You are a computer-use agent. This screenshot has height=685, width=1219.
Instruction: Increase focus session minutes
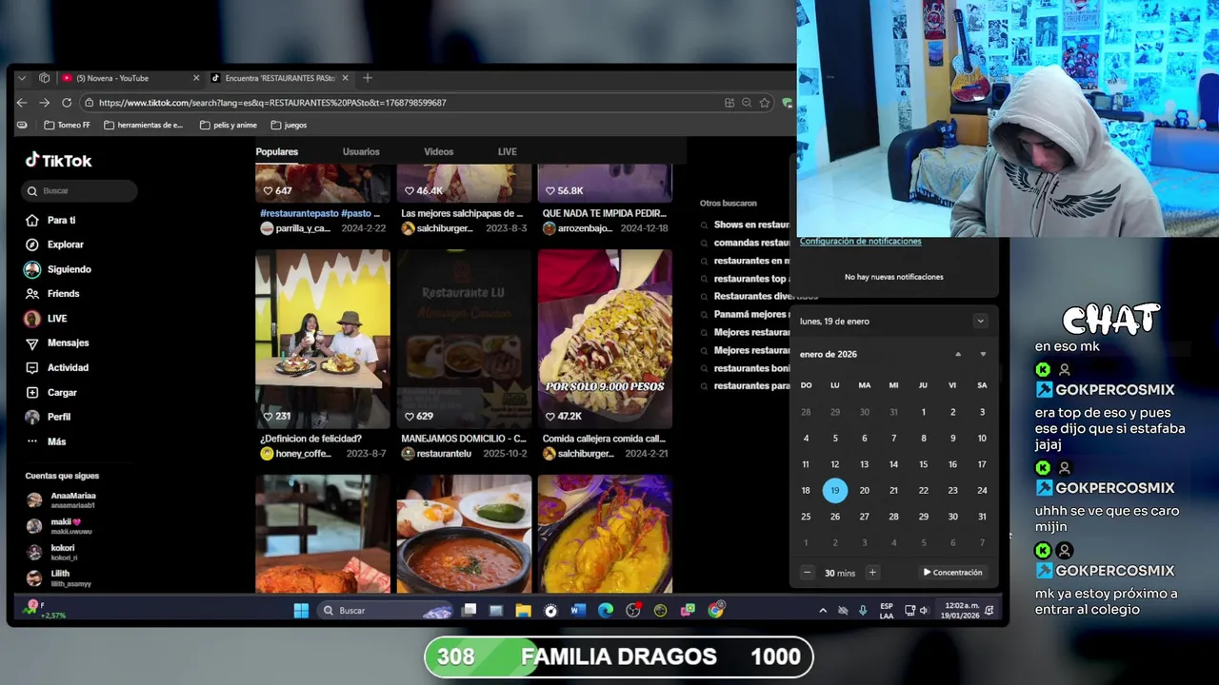point(871,573)
